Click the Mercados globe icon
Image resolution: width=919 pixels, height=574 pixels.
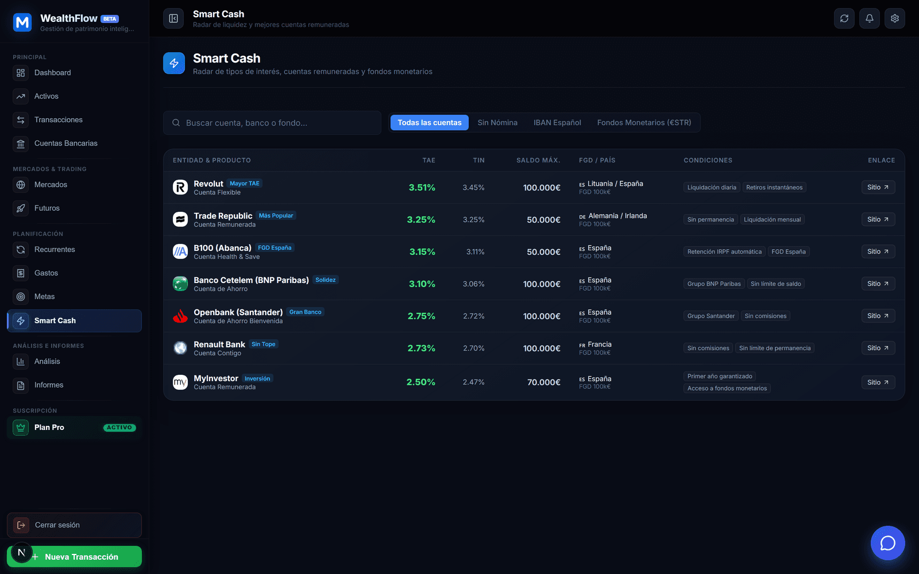pyautogui.click(x=21, y=185)
